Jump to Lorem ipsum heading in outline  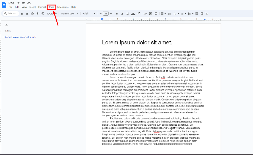point(20,37)
